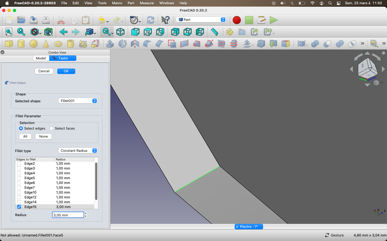Choose the Select edges radio button
Viewport: 387px width, 241px height.
tap(21, 128)
